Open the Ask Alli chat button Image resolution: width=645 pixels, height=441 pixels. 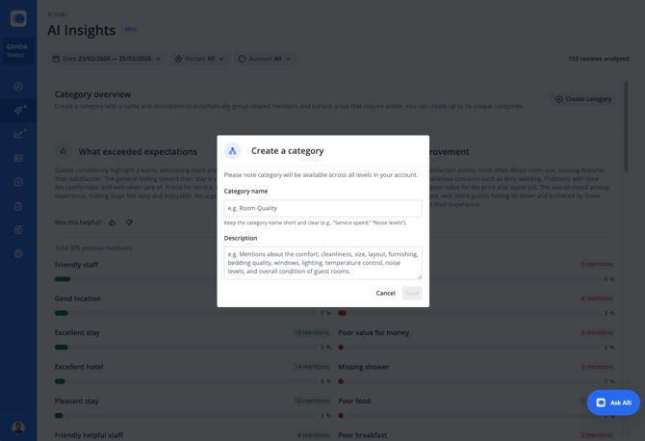(613, 402)
